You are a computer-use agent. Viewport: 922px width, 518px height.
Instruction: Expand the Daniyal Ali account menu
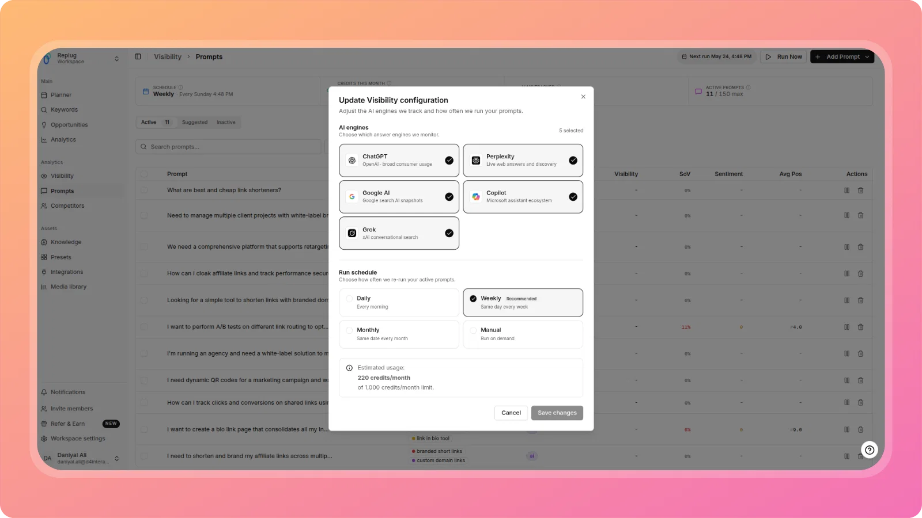pyautogui.click(x=116, y=458)
